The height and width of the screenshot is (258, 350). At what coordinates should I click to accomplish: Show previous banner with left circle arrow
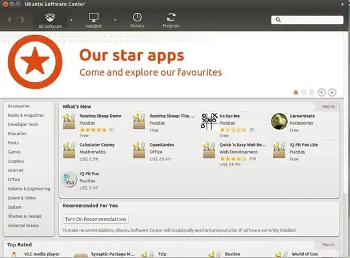(x=321, y=92)
